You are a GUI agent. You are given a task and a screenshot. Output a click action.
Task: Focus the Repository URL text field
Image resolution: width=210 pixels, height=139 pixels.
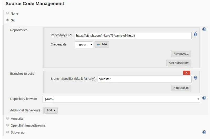133,36
